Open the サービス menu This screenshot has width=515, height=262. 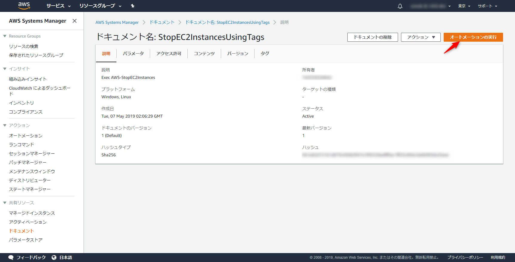coord(58,6)
